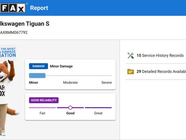
Task: Click the VIN number text
Action: pyautogui.click(x=14, y=33)
